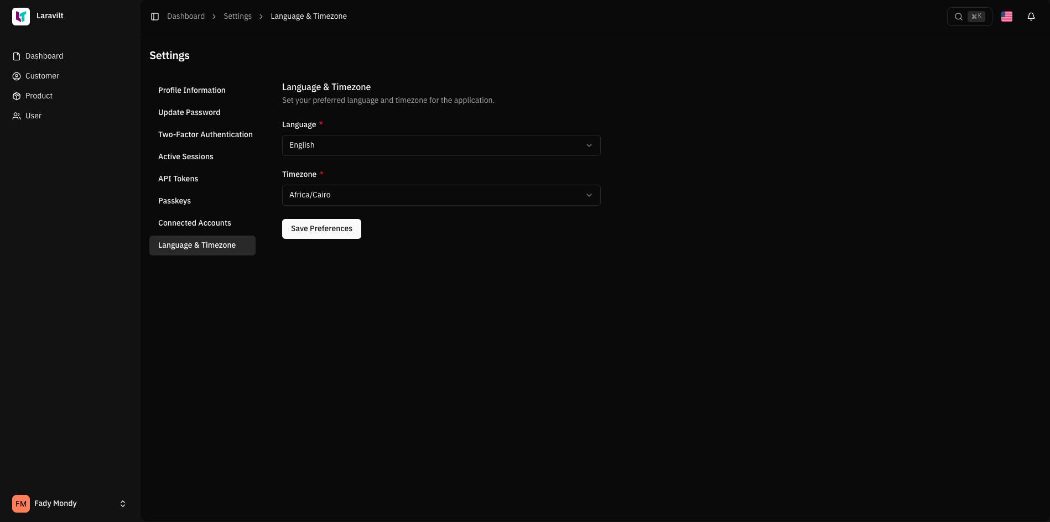The width and height of the screenshot is (1050, 522).
Task: Expand user menu via up-down chevron
Action: (123, 504)
